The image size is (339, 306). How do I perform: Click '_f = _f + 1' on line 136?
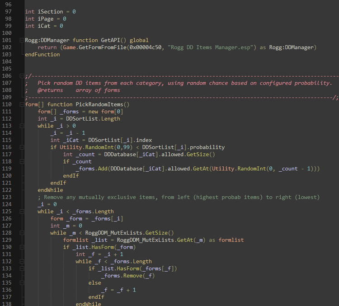click(x=118, y=290)
